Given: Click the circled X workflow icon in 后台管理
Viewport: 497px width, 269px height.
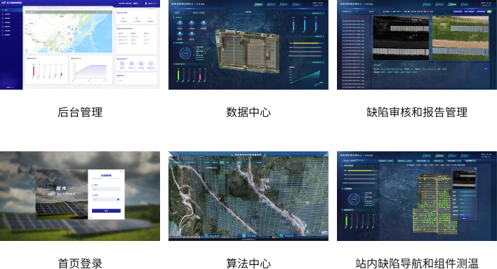Looking at the screenshot, I should (x=131, y=64).
